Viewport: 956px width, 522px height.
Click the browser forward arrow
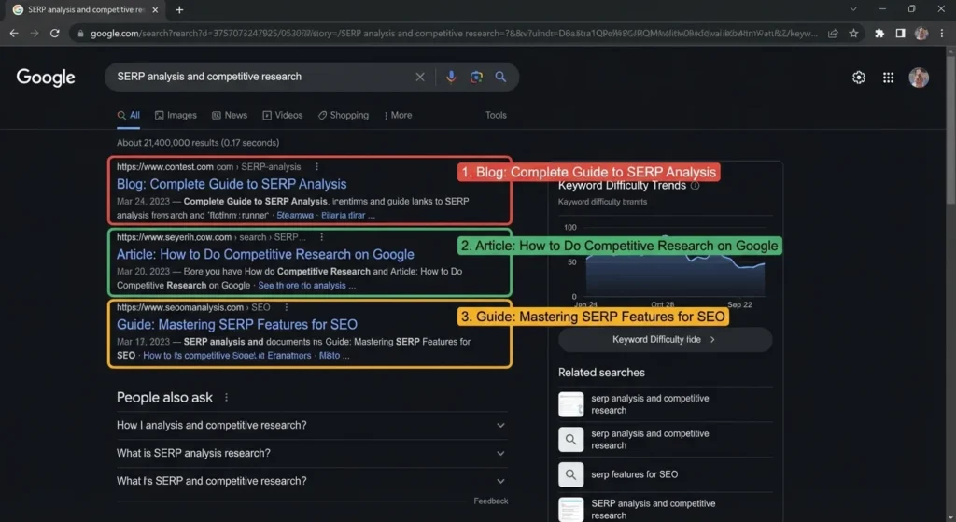point(35,33)
